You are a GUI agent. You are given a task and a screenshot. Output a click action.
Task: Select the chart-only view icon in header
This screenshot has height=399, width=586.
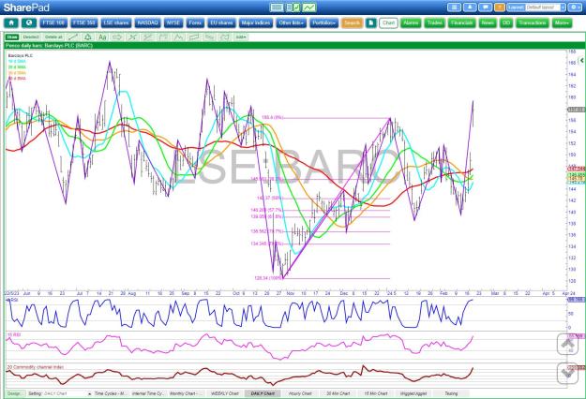[x=309, y=7]
